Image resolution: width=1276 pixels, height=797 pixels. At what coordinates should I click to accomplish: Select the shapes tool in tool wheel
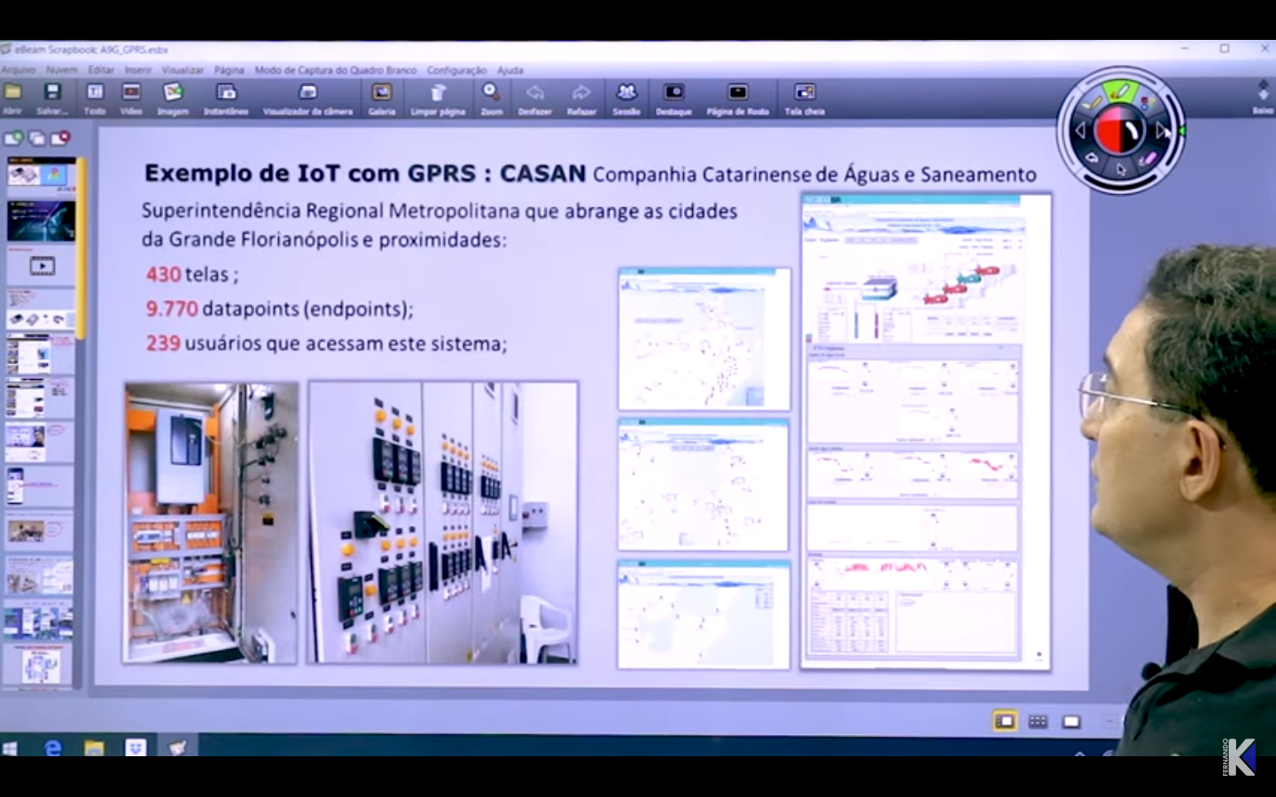click(1147, 102)
